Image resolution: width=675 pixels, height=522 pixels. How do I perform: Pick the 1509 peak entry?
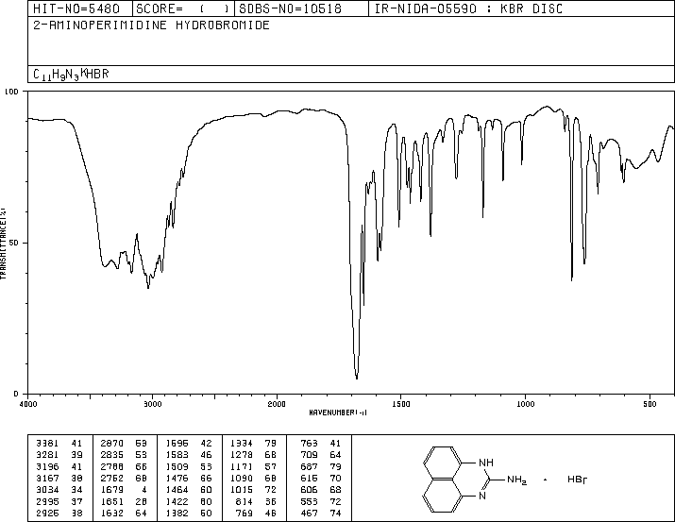pos(189,466)
